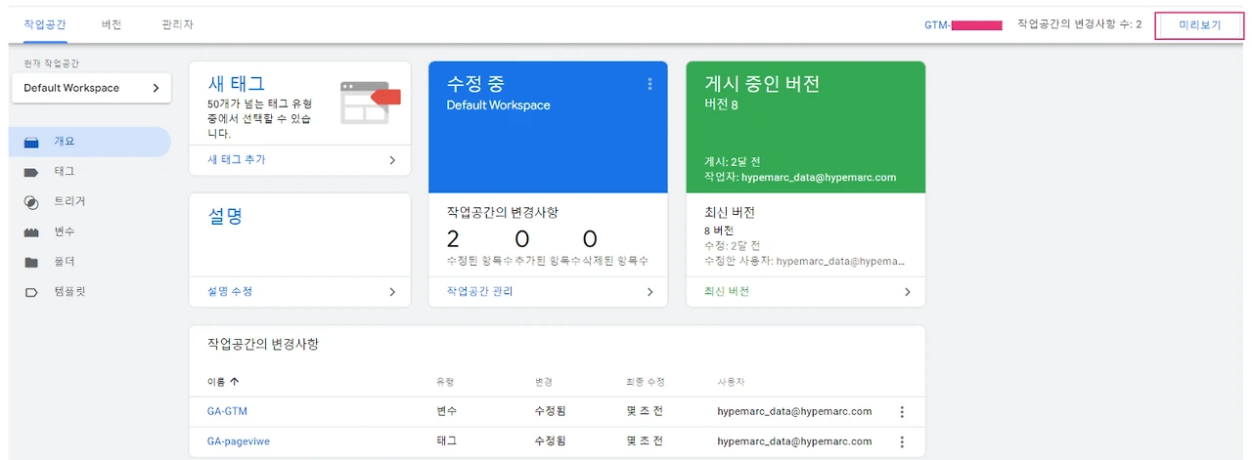Click the sort arrow next to 이름
Viewport: 1252px width, 460px height.
click(234, 381)
